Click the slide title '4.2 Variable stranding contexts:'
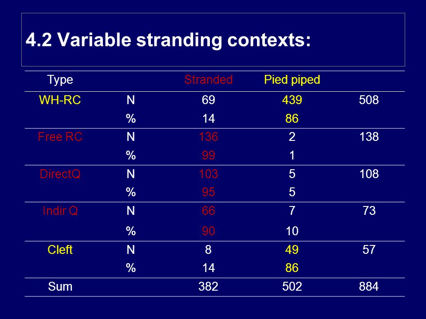The height and width of the screenshot is (319, 426). (168, 39)
